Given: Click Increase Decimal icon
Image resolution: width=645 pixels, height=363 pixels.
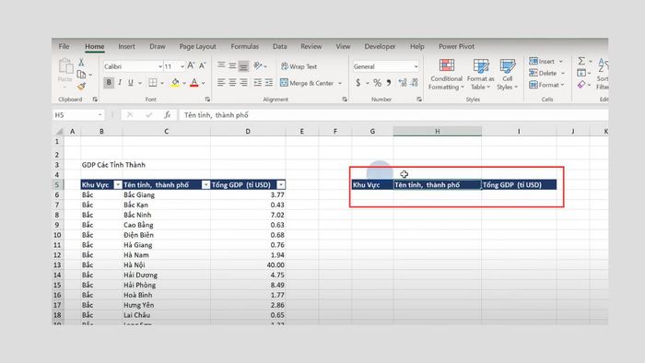Looking at the screenshot, I should 403,83.
